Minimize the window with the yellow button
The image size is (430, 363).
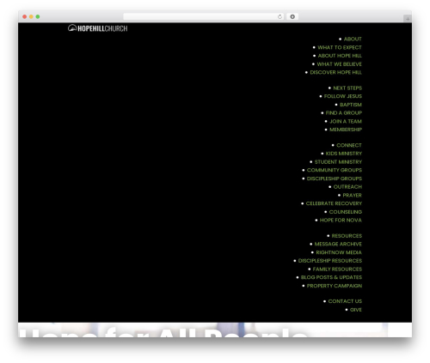[31, 16]
